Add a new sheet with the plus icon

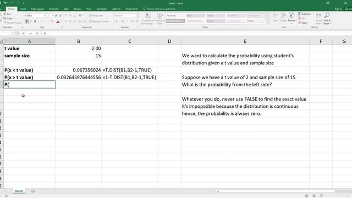pyautogui.click(x=33, y=191)
